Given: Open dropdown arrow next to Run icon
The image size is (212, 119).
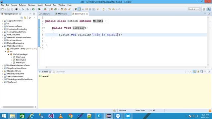Looking at the screenshot, I should [36, 9].
